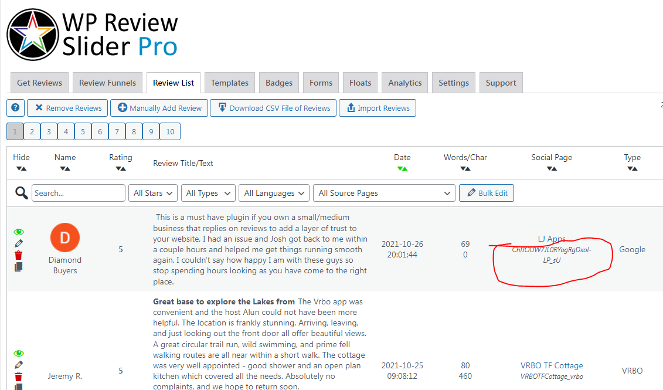Click the Google type cell
Screen dimensions: 663x390
pos(632,250)
